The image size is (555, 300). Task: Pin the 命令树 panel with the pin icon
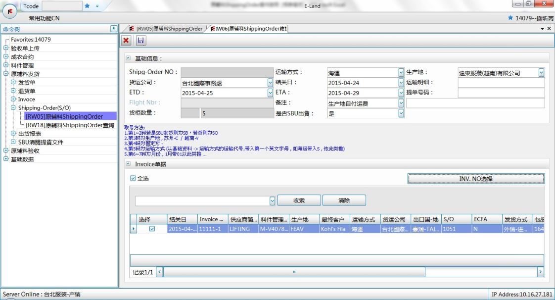pyautogui.click(x=113, y=29)
